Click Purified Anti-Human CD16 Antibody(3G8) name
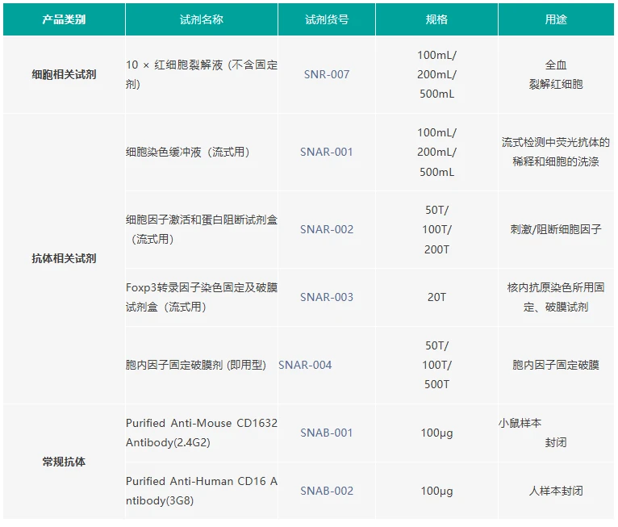The width and height of the screenshot is (618, 527). pyautogui.click(x=202, y=491)
